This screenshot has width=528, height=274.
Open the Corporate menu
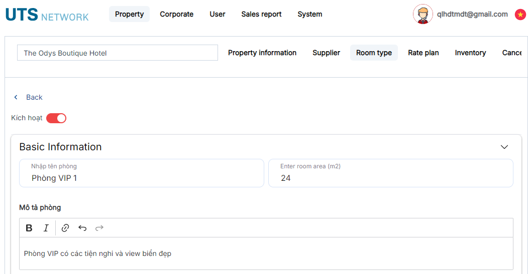(x=176, y=14)
